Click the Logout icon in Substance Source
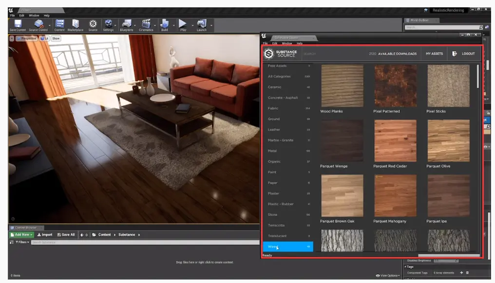495x283 pixels. coord(454,54)
